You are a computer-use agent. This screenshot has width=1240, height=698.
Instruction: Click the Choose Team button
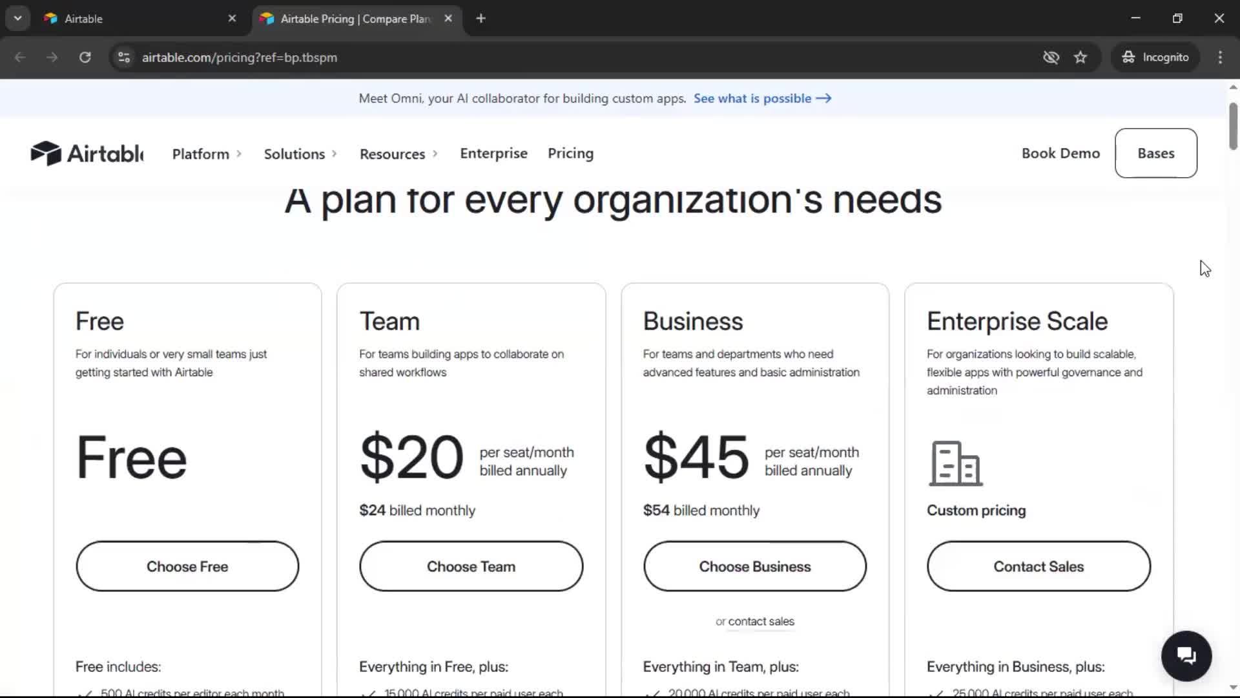tap(471, 566)
